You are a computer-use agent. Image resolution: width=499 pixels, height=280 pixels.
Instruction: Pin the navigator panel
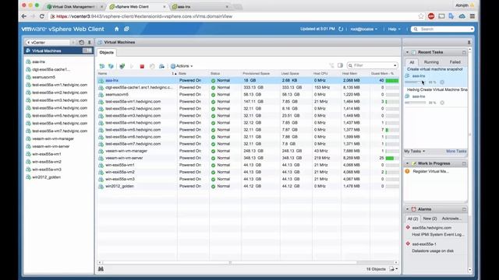pos(89,42)
